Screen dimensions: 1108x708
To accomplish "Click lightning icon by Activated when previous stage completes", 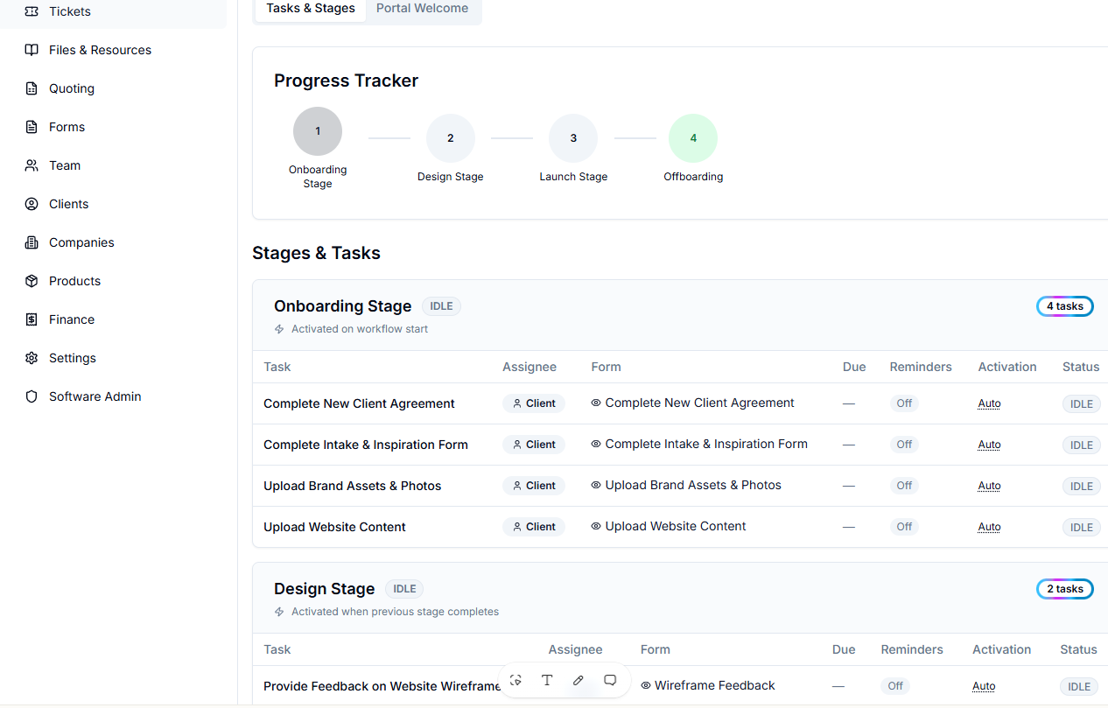I will click(279, 612).
